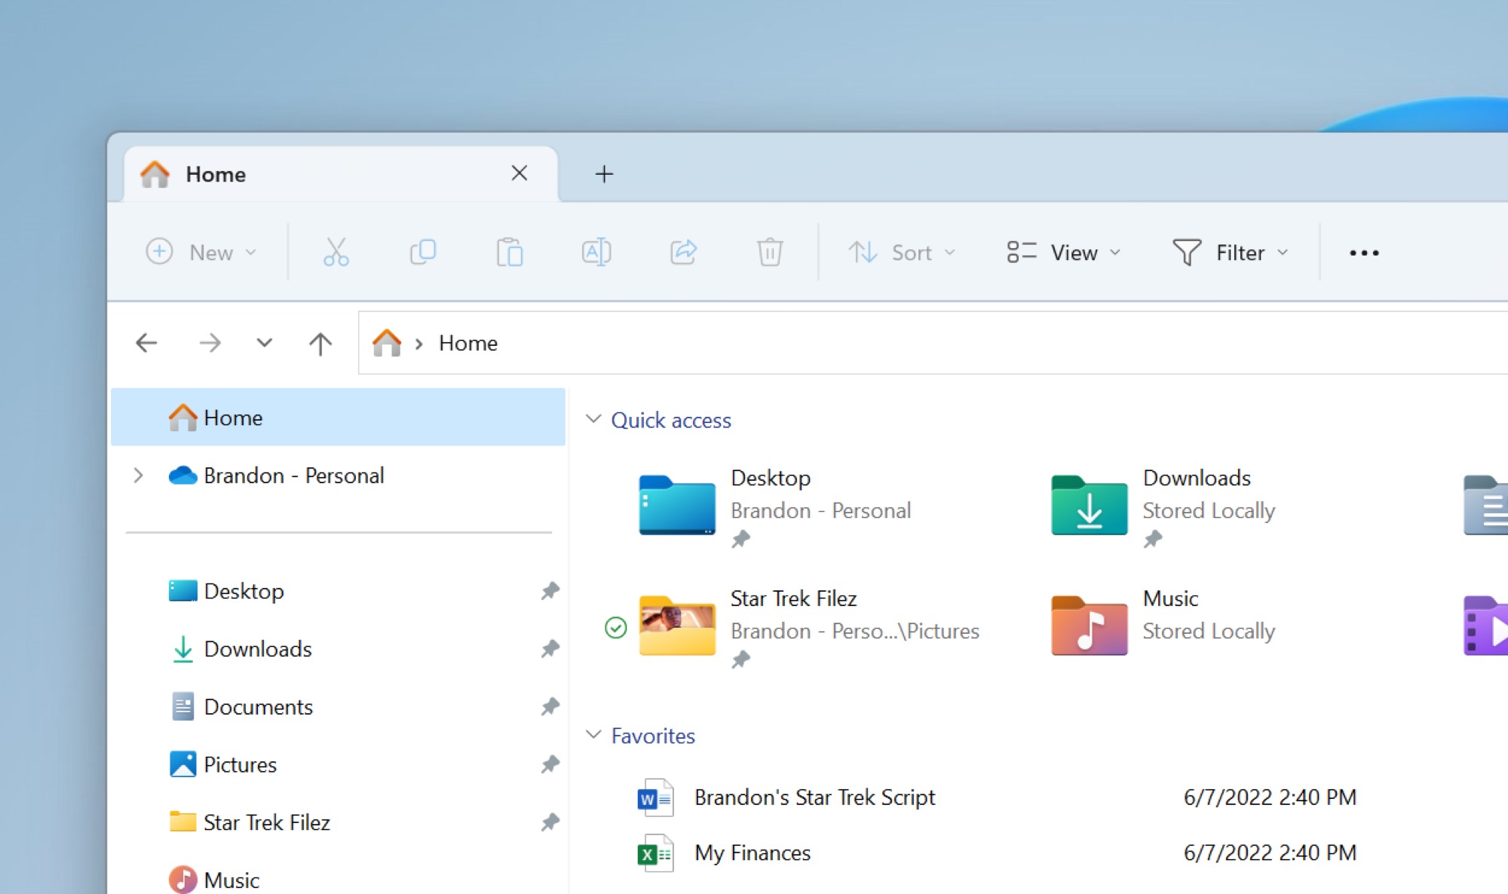Click the Copy icon in toolbar
Image resolution: width=1508 pixels, height=894 pixels.
[423, 252]
